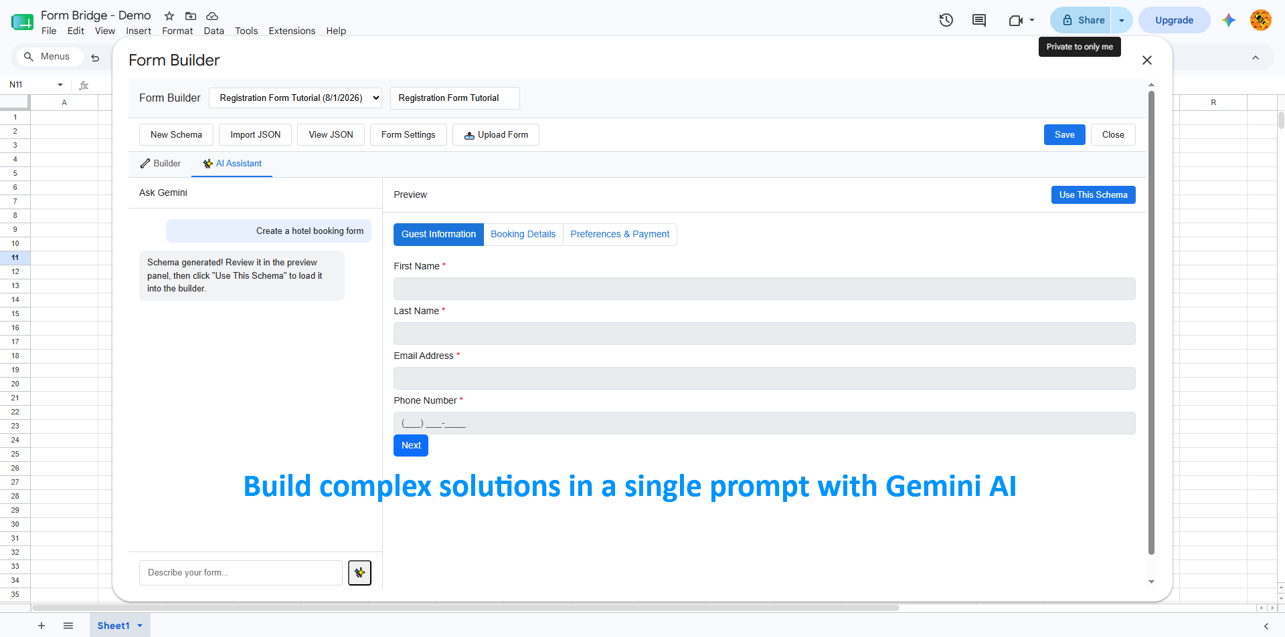
Task: Click the add sheet plus icon
Action: click(41, 626)
